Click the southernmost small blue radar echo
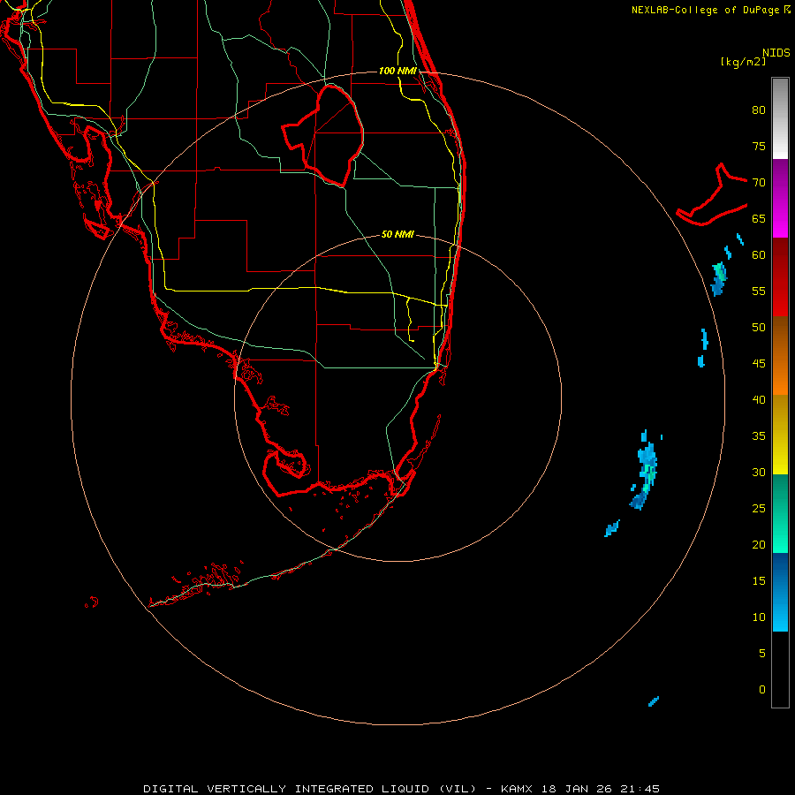The width and height of the screenshot is (795, 795). point(654,701)
